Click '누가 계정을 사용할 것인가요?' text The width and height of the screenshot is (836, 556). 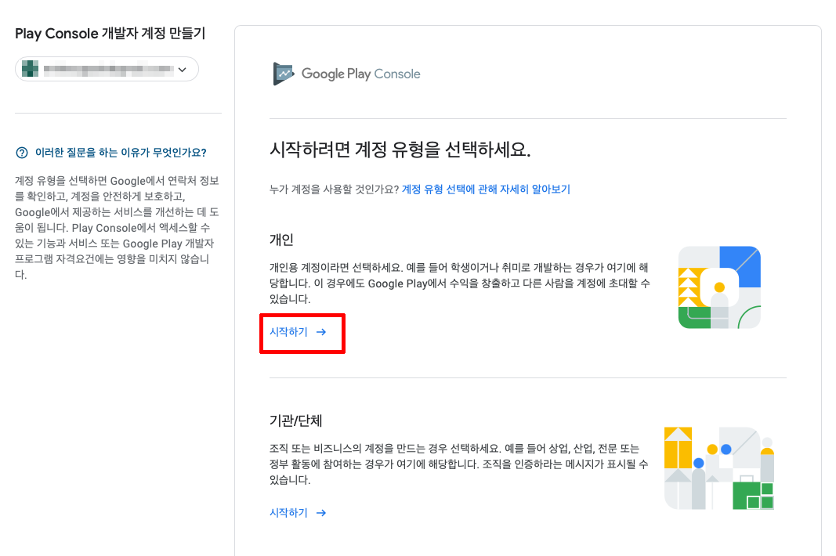[x=335, y=190]
